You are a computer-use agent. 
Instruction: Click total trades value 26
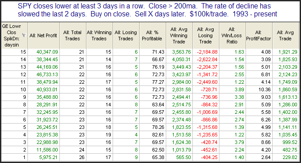point(82,157)
